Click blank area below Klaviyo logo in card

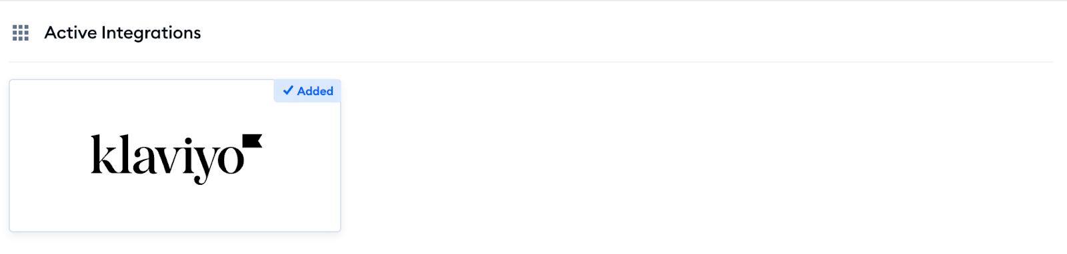pyautogui.click(x=175, y=208)
